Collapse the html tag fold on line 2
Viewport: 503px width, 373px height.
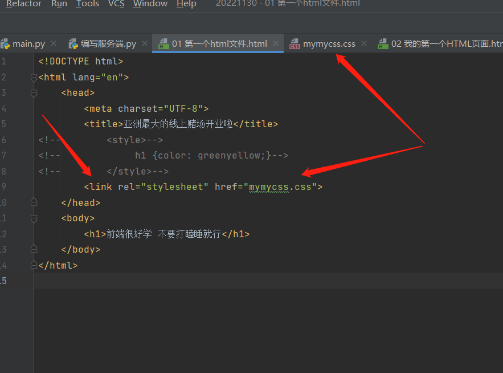[34, 78]
